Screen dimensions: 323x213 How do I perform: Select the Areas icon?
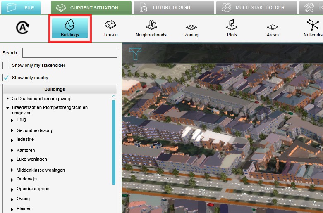click(273, 28)
